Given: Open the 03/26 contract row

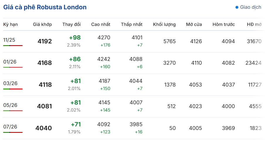Looking at the screenshot, I should tap(134, 84).
